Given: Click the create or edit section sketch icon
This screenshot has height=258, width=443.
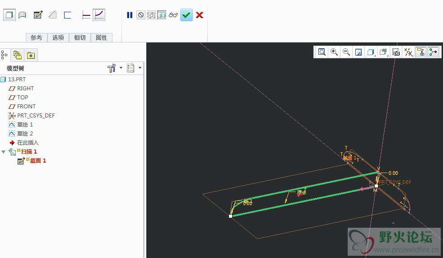Looking at the screenshot, I should click(x=38, y=15).
